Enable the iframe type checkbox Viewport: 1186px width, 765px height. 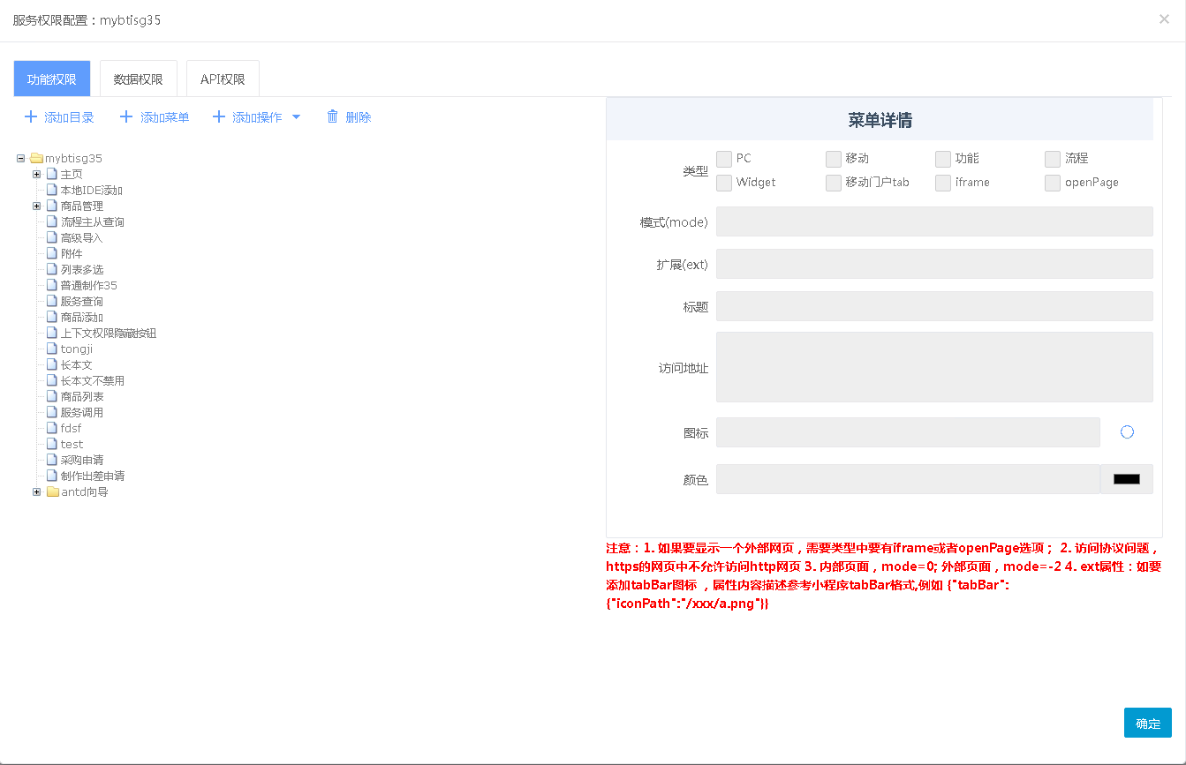pyautogui.click(x=943, y=183)
